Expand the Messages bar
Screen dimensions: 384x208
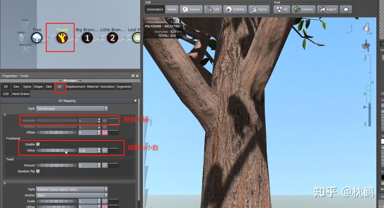pyautogui.click(x=70, y=81)
